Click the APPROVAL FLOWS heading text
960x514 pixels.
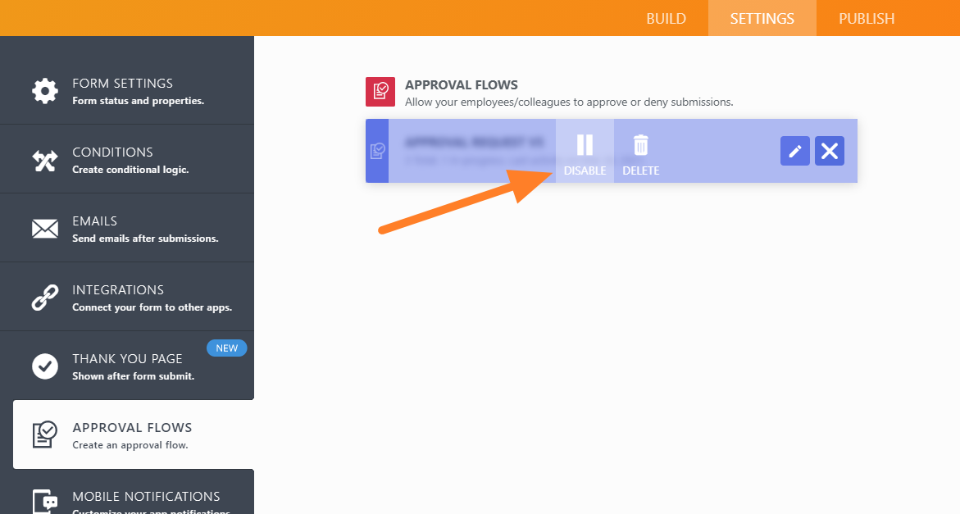point(461,85)
